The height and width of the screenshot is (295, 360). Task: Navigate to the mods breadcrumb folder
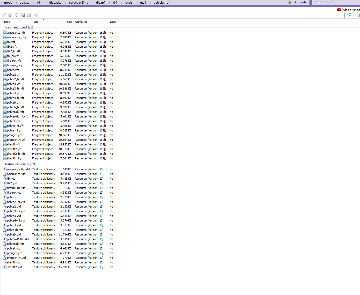coord(8,3)
